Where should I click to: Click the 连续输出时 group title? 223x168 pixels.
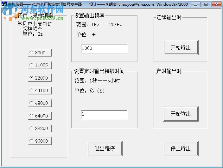pyautogui.click(x=169, y=17)
